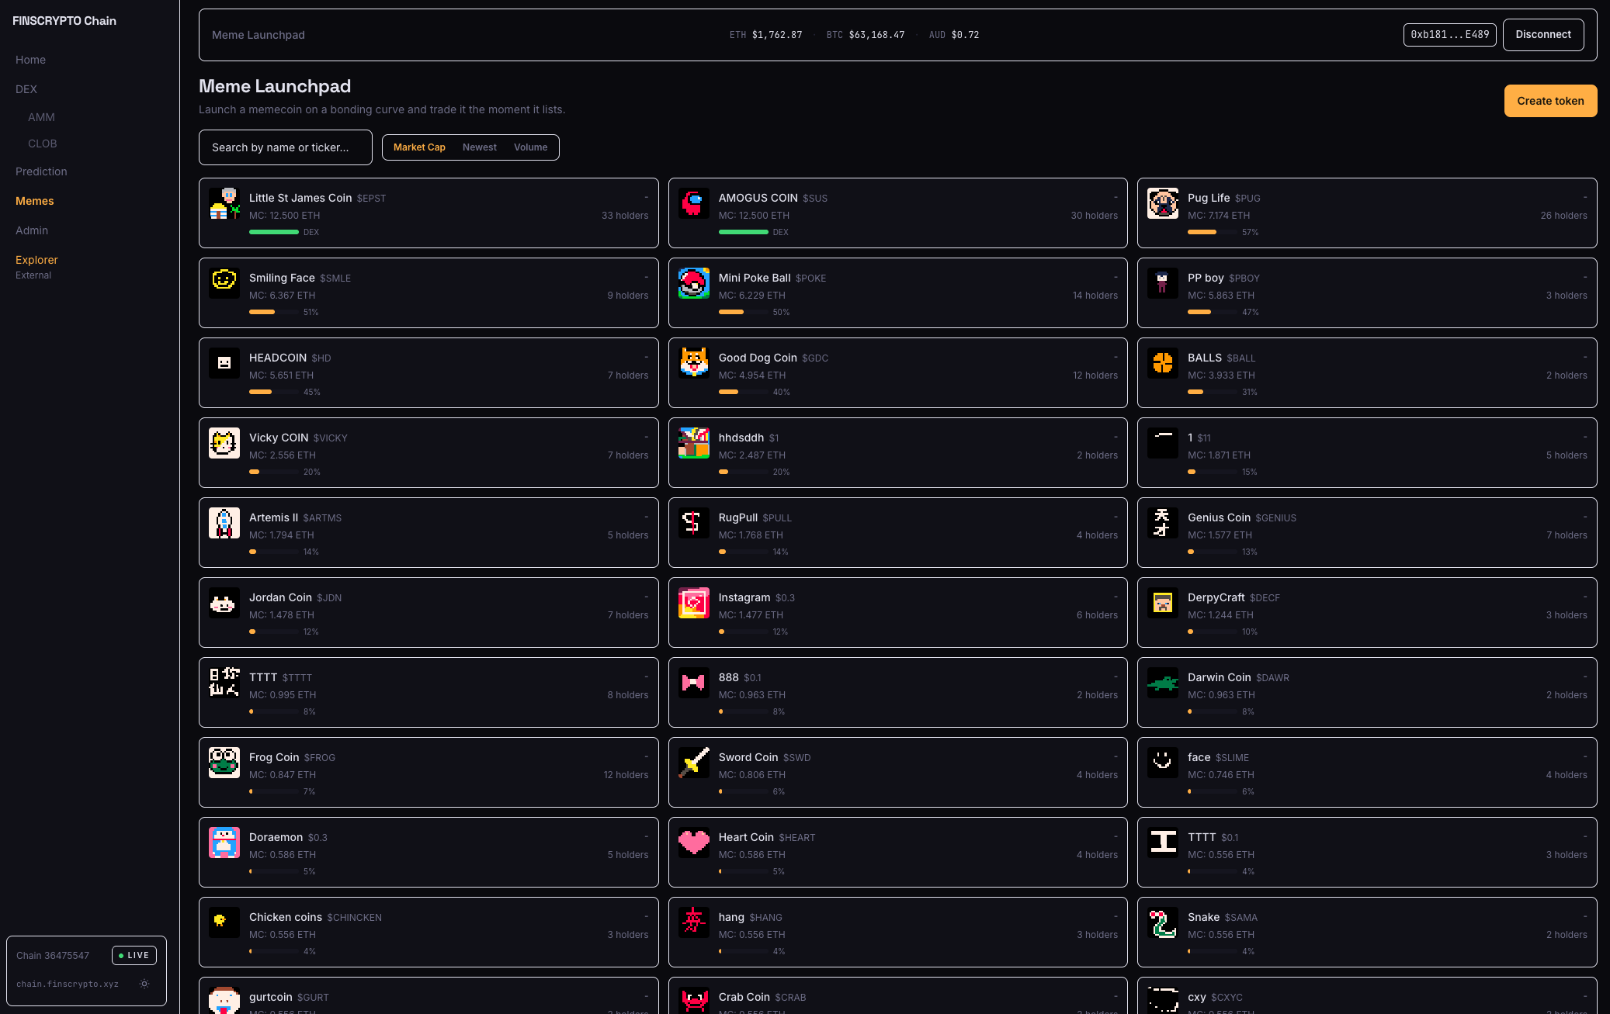Click the wallet address 0xb181...E489
Viewport: 1610px width, 1014px height.
pos(1449,35)
